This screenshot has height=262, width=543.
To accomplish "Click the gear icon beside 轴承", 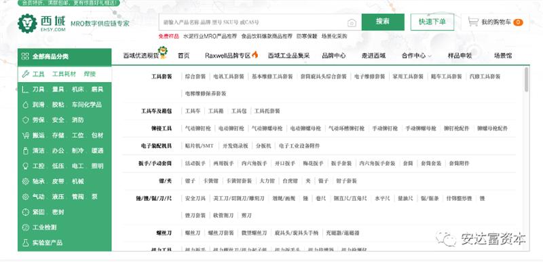I will (x=25, y=181).
